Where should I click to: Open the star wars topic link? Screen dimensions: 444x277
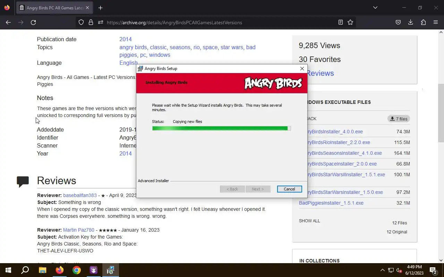[x=232, y=47]
